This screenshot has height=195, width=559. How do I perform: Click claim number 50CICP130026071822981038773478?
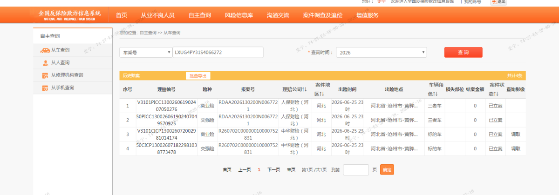(x=166, y=149)
